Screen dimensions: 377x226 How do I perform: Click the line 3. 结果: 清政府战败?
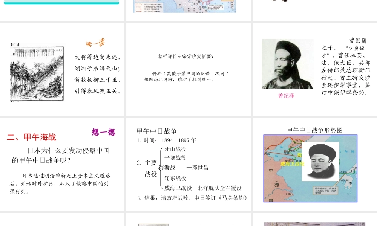pyautogui.click(x=192, y=198)
